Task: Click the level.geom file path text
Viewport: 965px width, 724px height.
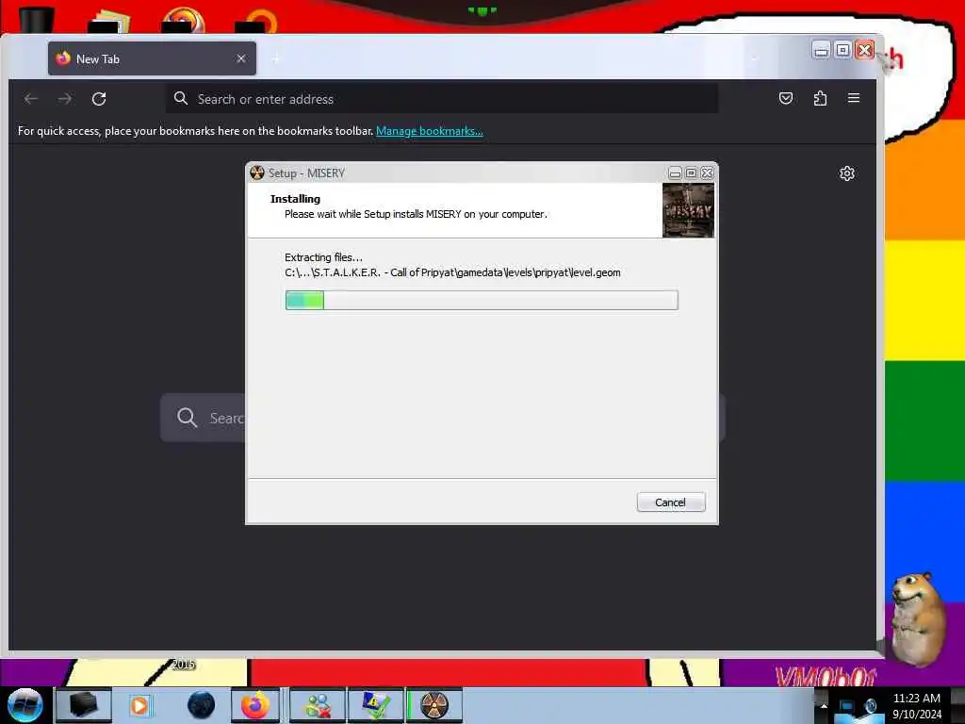Action: click(452, 272)
